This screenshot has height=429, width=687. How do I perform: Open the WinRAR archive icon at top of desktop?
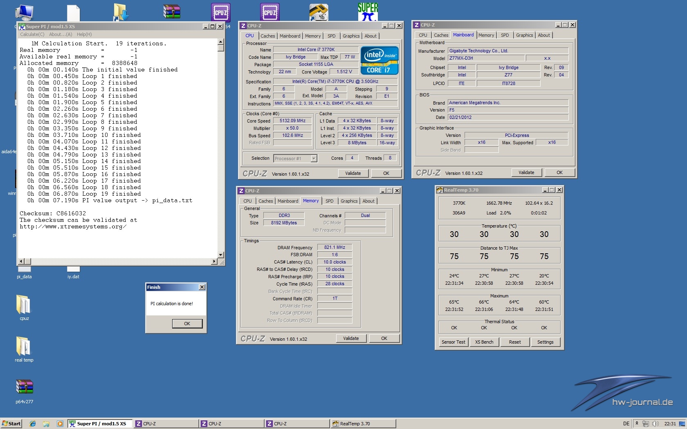pos(172,12)
